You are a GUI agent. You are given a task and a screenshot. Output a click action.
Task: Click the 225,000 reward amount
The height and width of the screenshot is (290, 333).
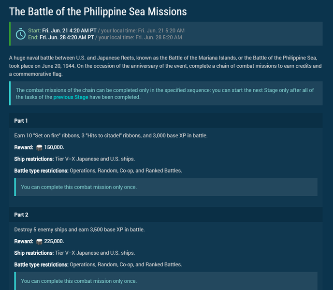54,241
